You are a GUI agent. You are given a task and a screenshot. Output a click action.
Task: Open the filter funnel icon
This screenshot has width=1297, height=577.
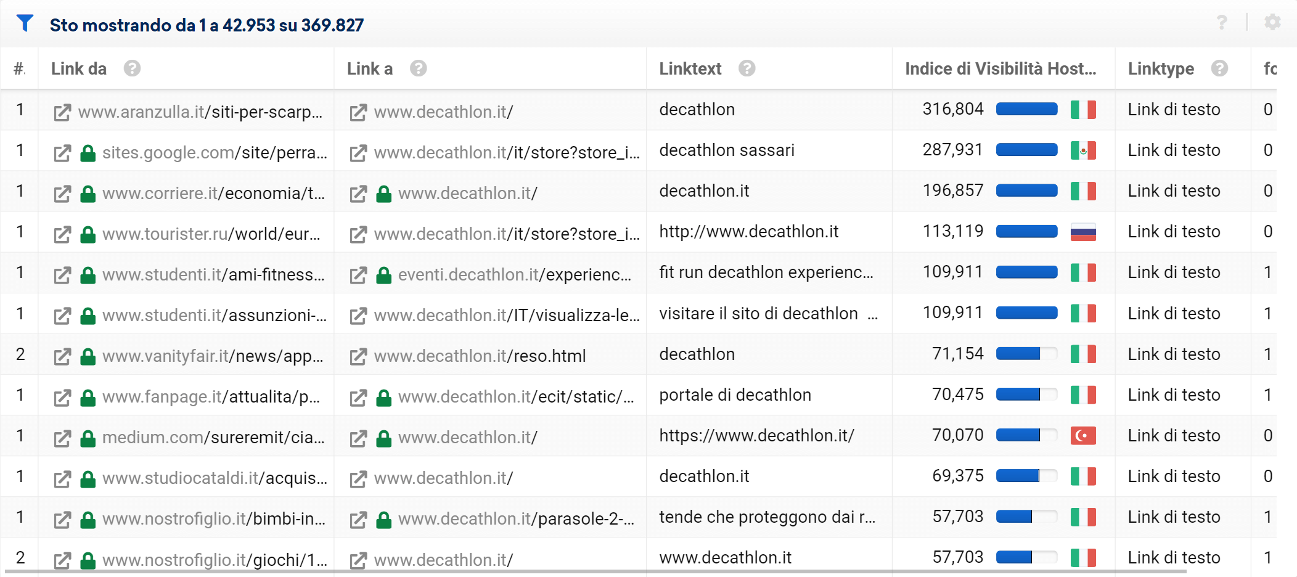pos(25,23)
